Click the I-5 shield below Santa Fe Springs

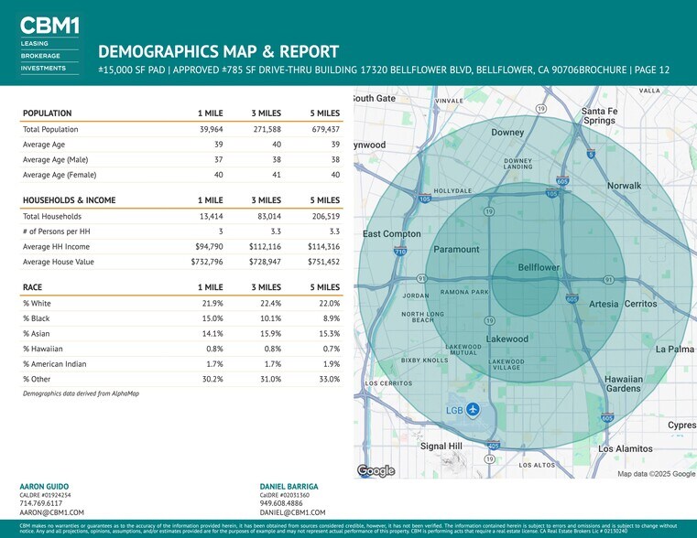591,155
